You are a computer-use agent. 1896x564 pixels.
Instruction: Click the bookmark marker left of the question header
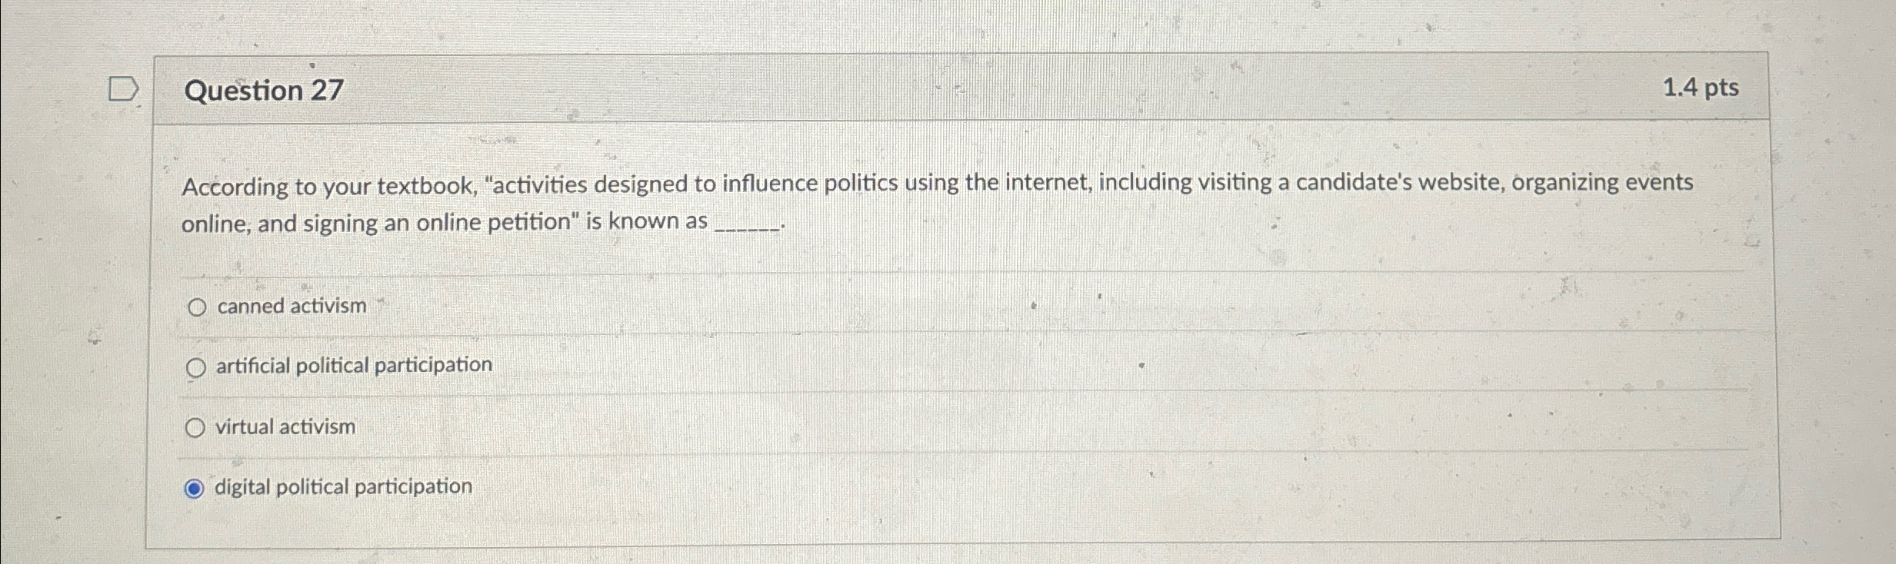[x=124, y=88]
